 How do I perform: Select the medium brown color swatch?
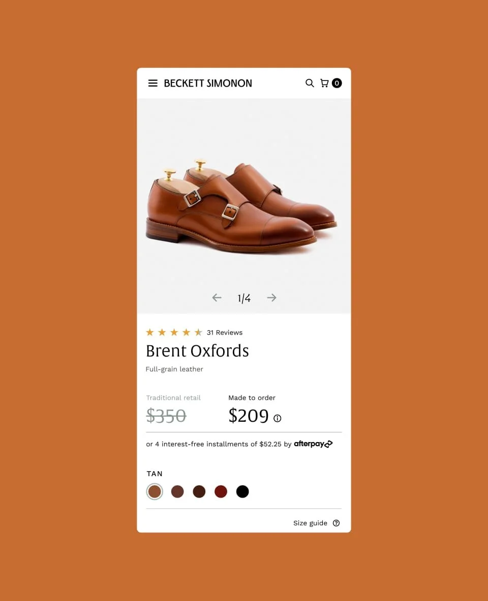177,491
